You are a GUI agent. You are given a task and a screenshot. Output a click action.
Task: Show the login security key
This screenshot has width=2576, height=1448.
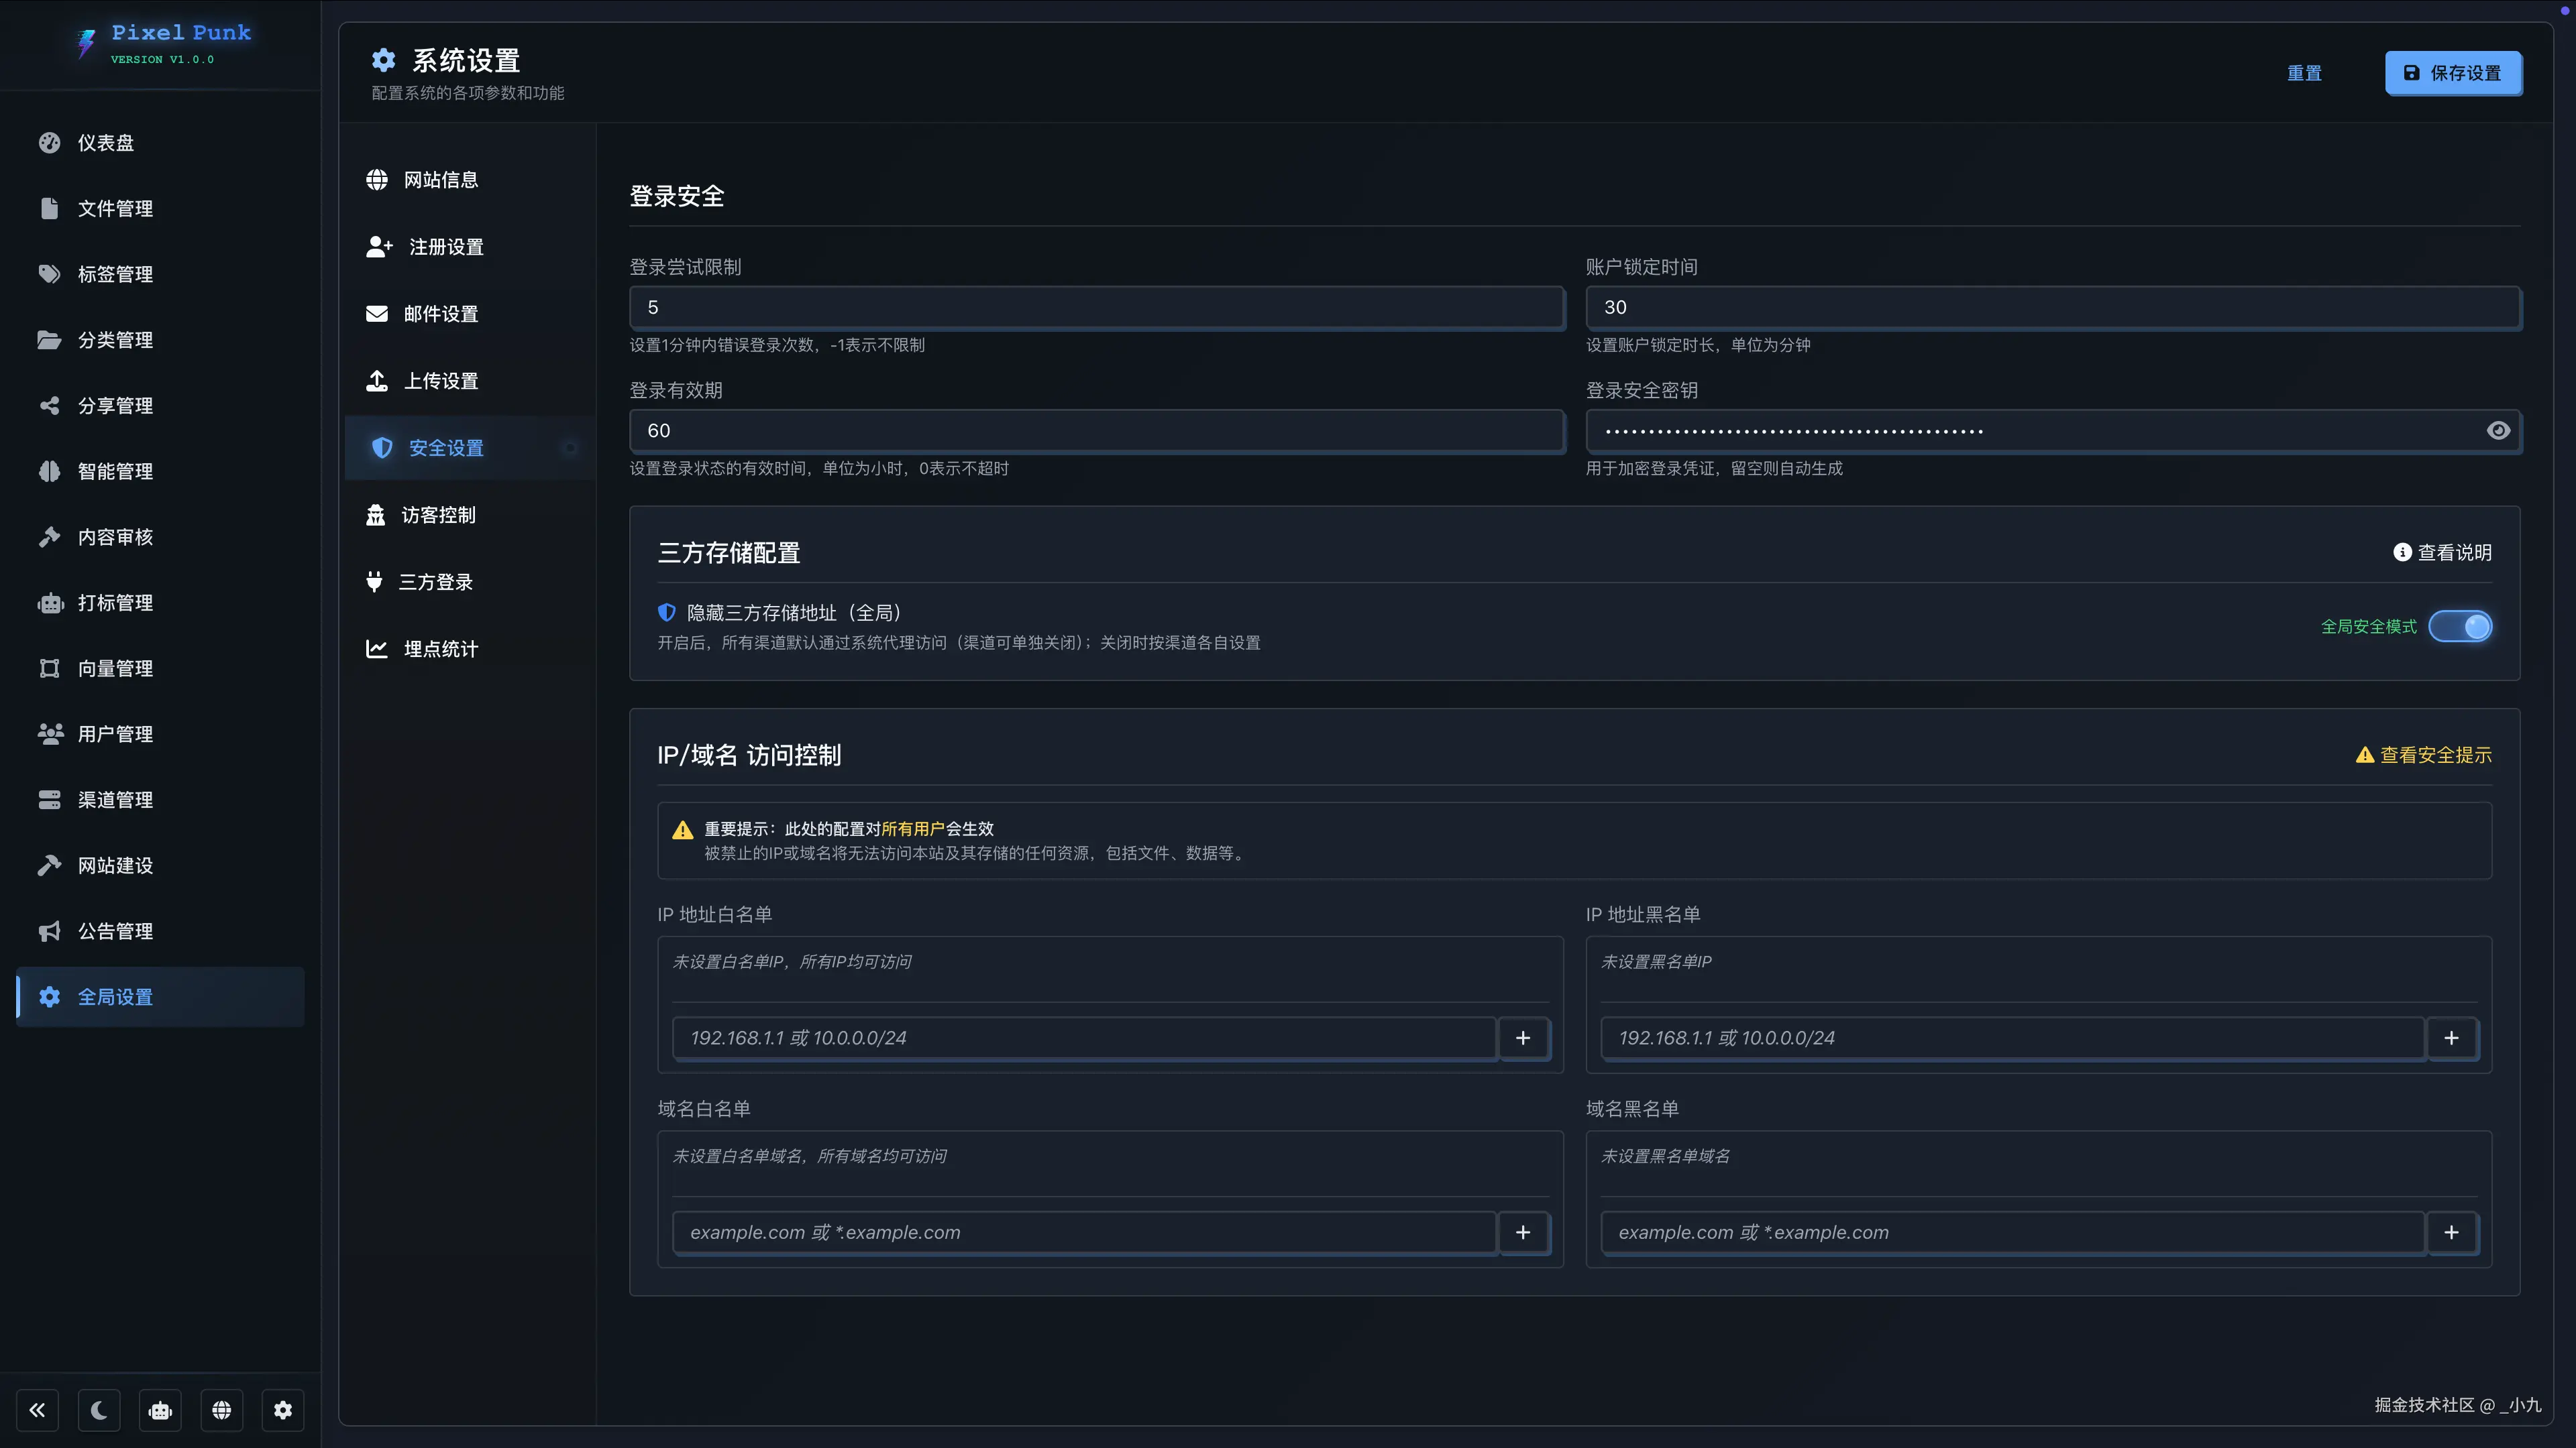2498,430
